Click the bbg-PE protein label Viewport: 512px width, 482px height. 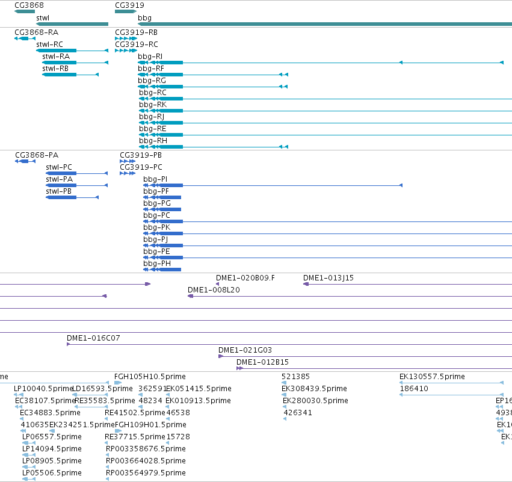point(156,252)
